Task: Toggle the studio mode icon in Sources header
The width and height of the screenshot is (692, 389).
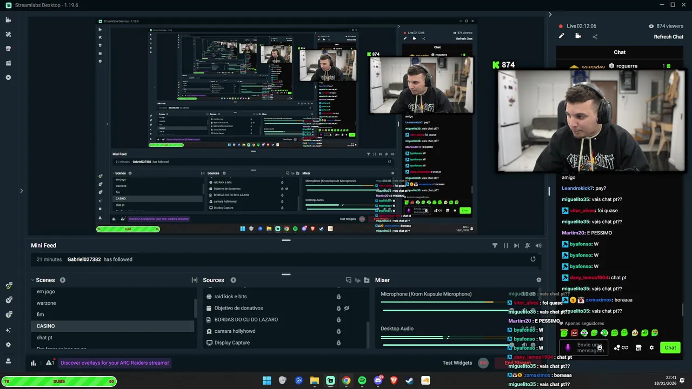Action: 349,280
